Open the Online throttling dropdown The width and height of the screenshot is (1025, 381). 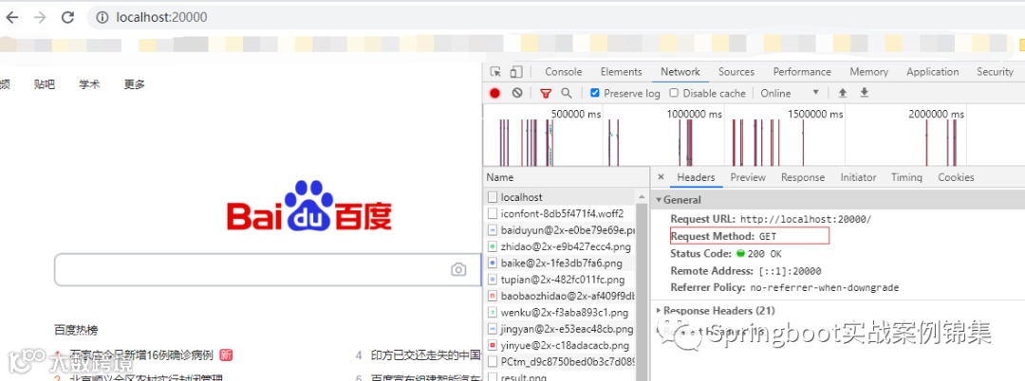pos(790,93)
